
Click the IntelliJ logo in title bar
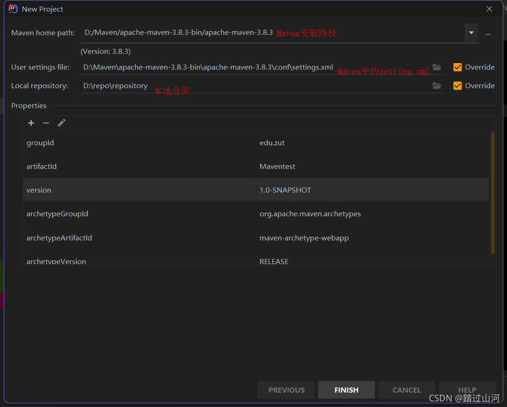coord(13,9)
